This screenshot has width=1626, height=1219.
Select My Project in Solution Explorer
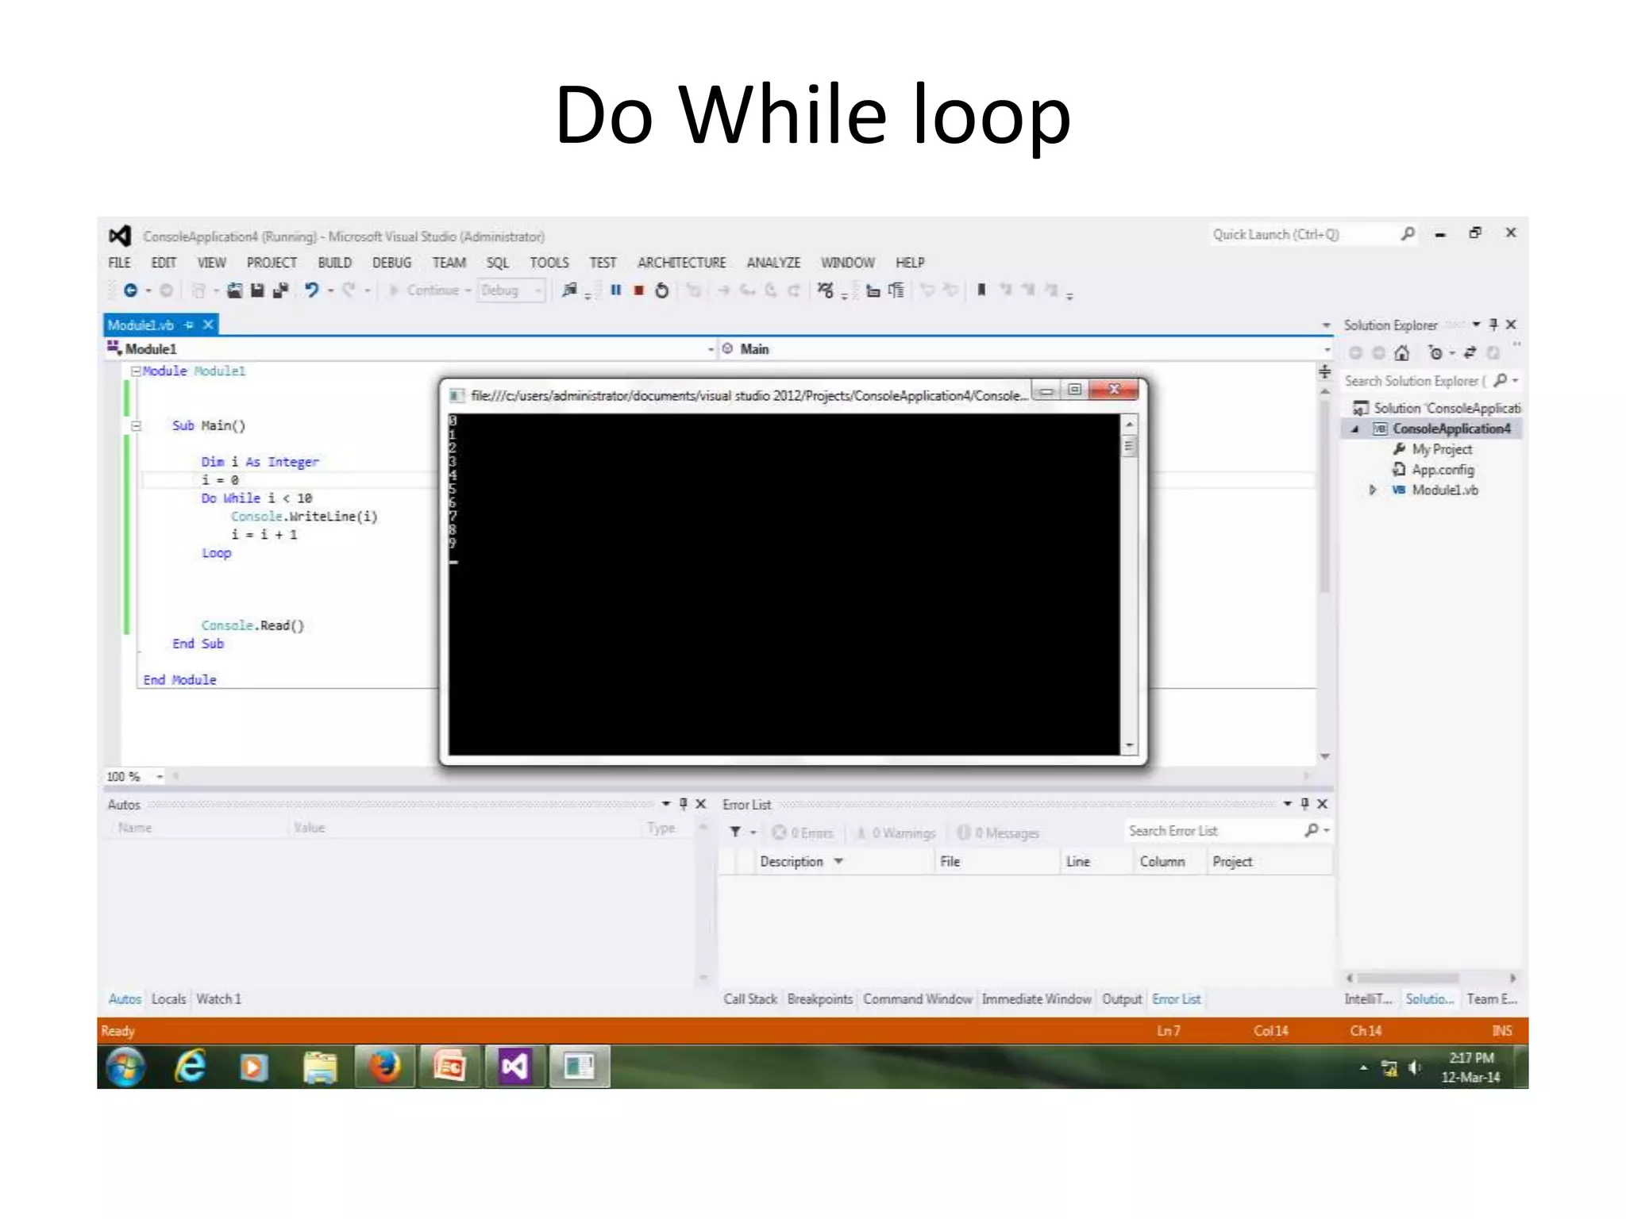coord(1441,449)
